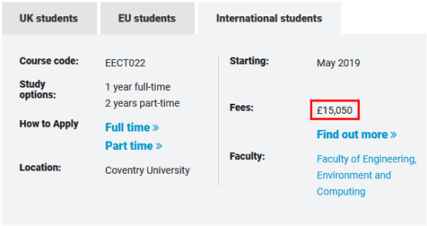
Task: Click the course code EECT022 text
Action: pos(125,63)
